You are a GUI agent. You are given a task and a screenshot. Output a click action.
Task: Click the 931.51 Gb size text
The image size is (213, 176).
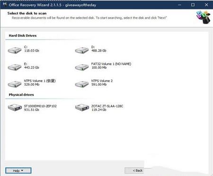click(32, 110)
